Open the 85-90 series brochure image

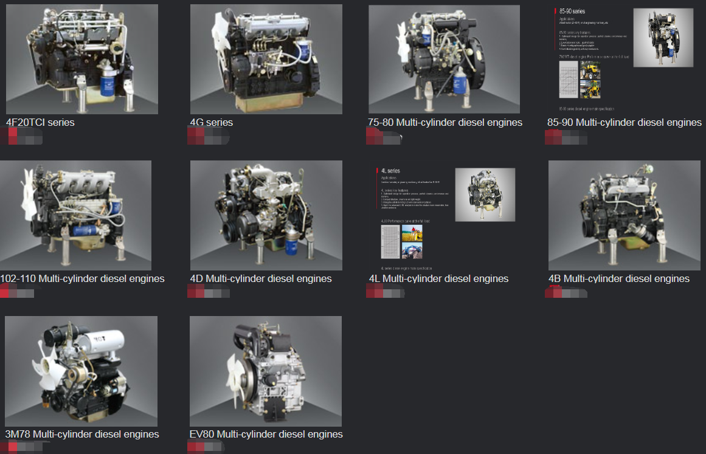pos(624,59)
